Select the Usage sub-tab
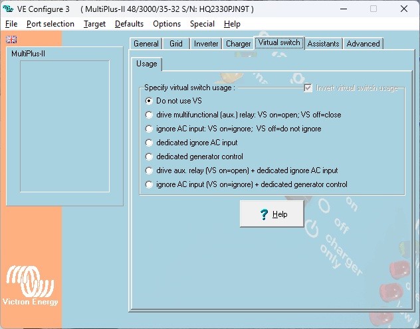This screenshot has height=329, width=420. point(146,64)
